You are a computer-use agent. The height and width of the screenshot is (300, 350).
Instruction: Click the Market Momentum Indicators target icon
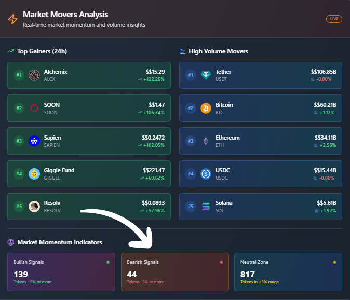tap(11, 242)
